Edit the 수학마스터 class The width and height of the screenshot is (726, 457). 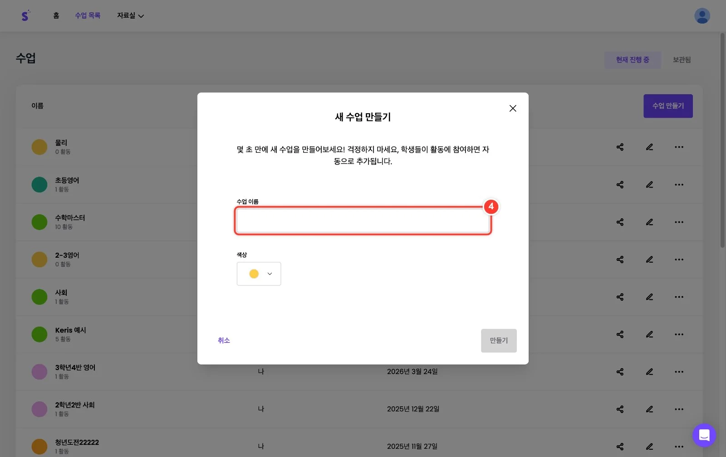pyautogui.click(x=649, y=222)
